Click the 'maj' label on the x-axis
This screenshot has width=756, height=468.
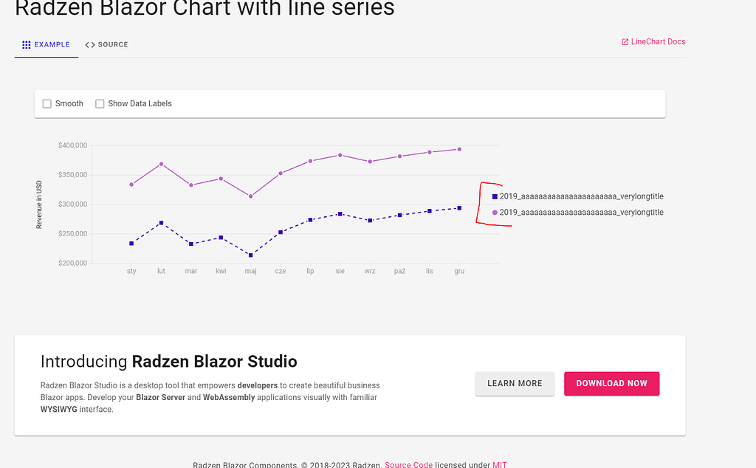(250, 271)
